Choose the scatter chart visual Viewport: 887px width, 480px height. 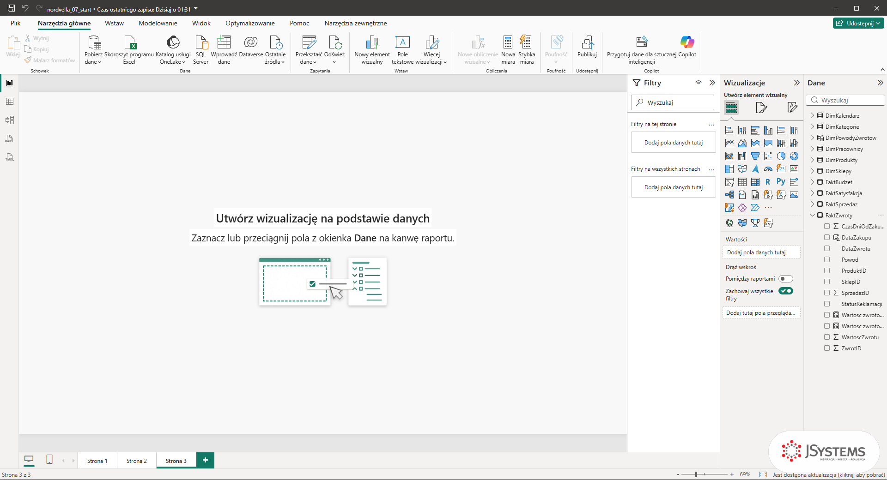[768, 156]
